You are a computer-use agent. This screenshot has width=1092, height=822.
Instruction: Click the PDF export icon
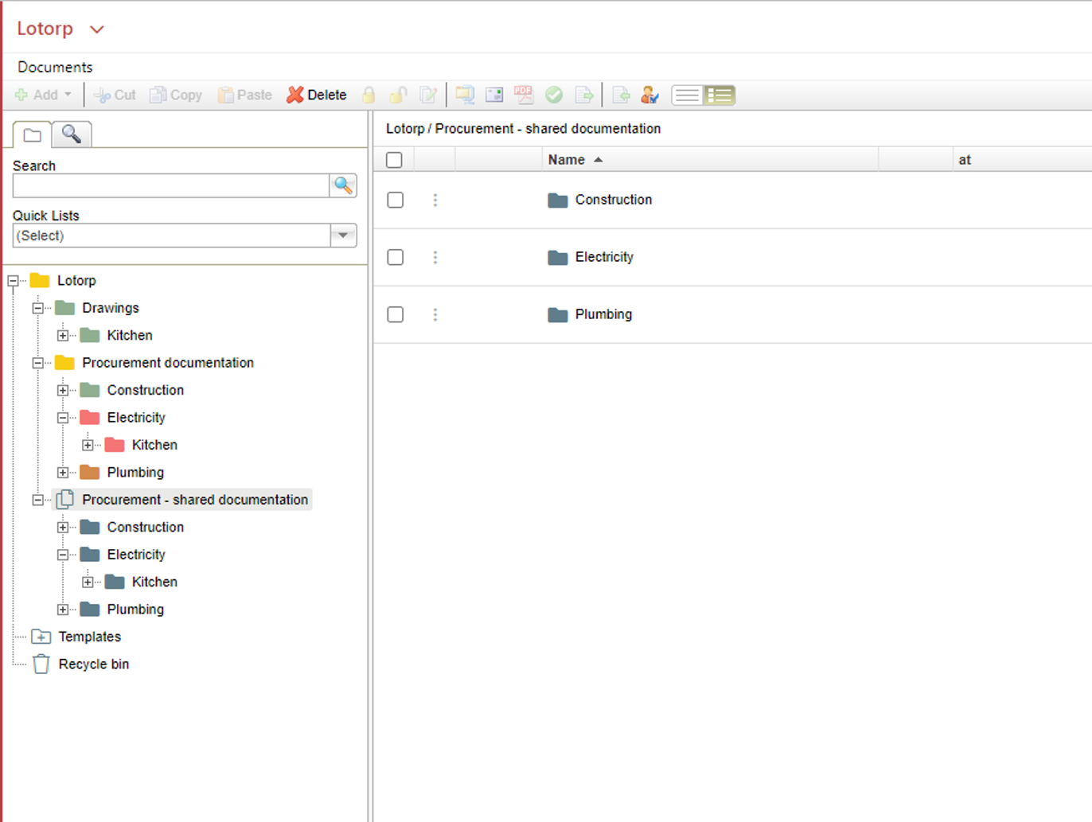click(523, 95)
